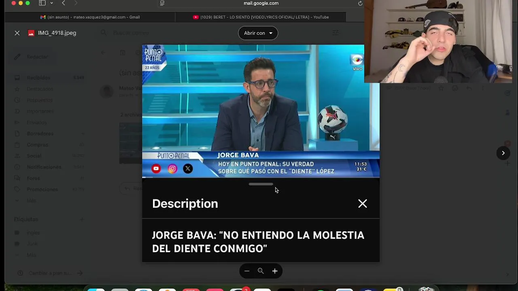This screenshot has width=518, height=291.
Task: Open the 'Abrir con' dropdown
Action: coord(258,33)
